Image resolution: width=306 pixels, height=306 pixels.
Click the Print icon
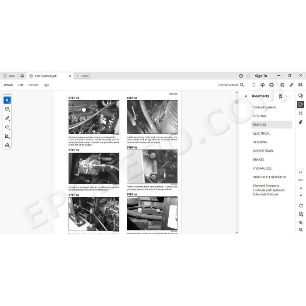coord(271,85)
